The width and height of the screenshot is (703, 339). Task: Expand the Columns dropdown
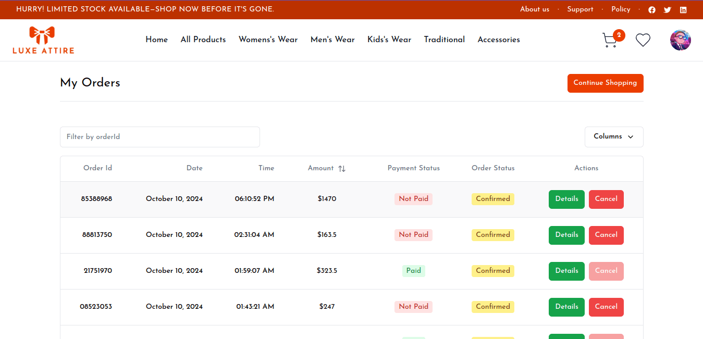613,137
